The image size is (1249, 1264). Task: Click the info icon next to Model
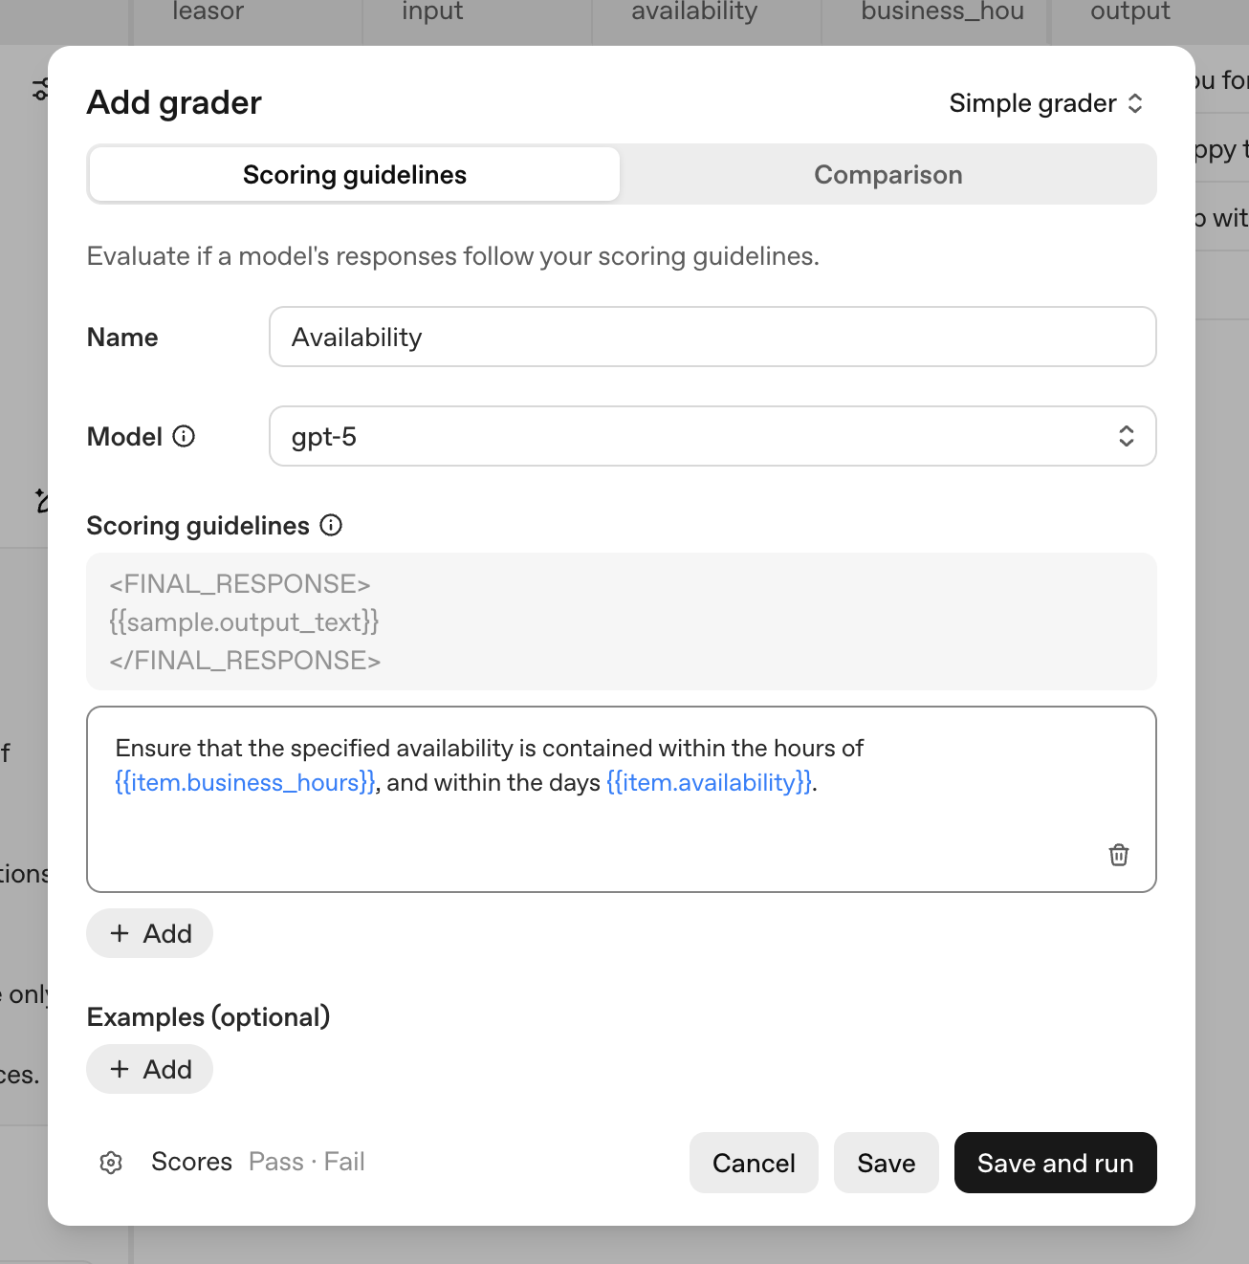click(x=183, y=437)
